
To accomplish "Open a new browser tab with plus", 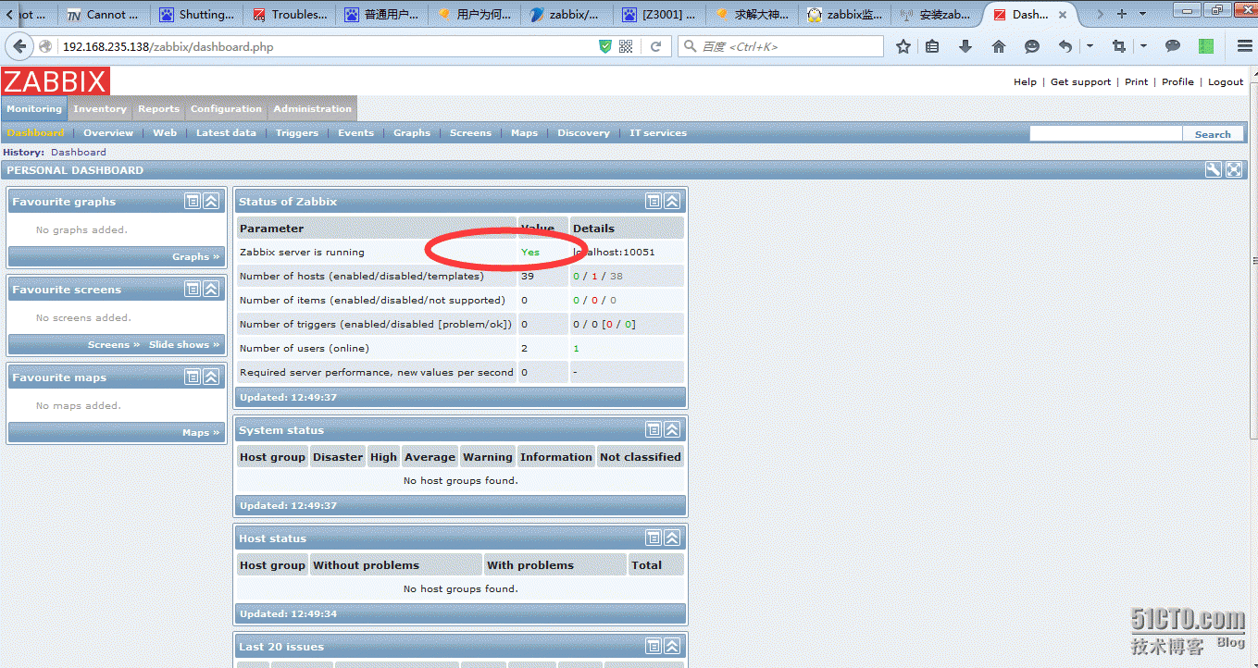I will 1122,14.
